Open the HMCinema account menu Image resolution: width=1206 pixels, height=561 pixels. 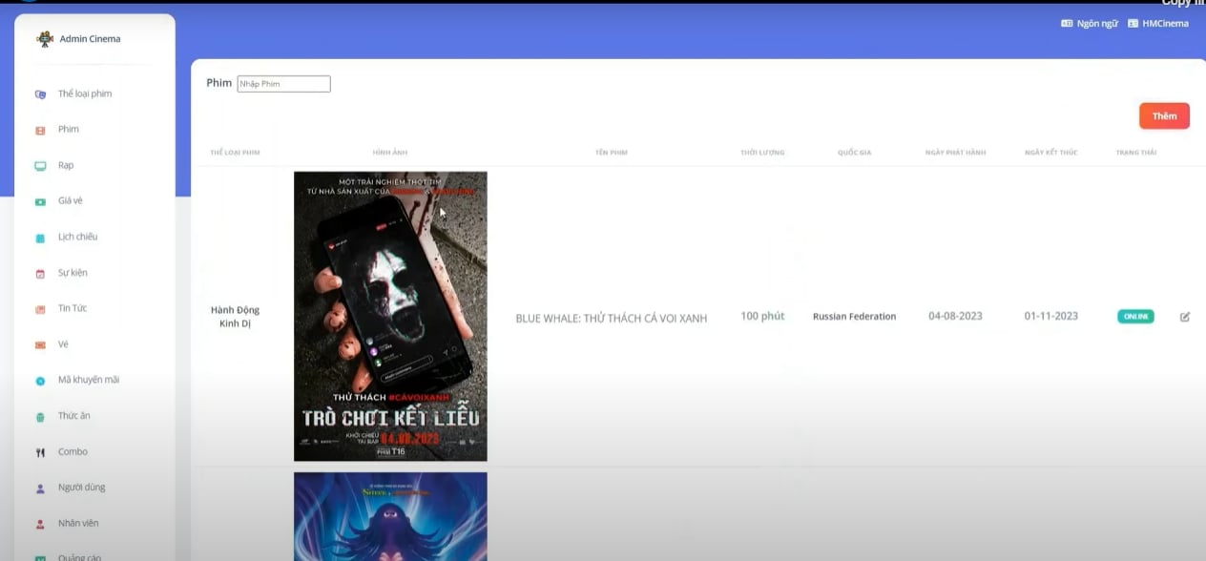point(1157,23)
